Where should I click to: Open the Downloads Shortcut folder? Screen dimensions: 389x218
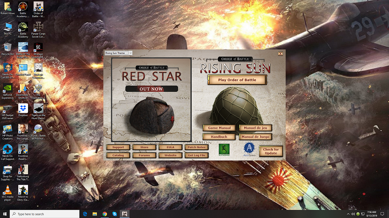click(23, 92)
